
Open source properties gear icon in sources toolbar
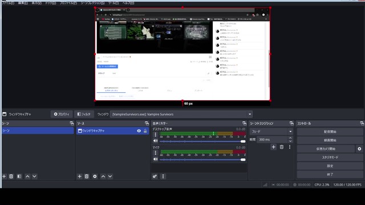pyautogui.click(x=95, y=177)
